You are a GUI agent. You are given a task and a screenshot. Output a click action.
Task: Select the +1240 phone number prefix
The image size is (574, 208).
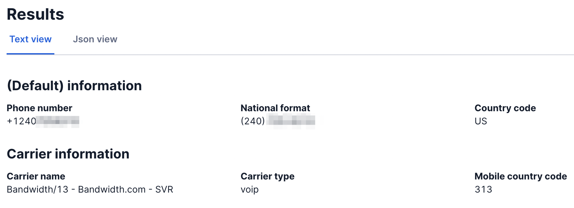21,121
